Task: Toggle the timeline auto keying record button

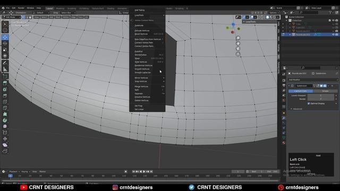Action: point(125,171)
